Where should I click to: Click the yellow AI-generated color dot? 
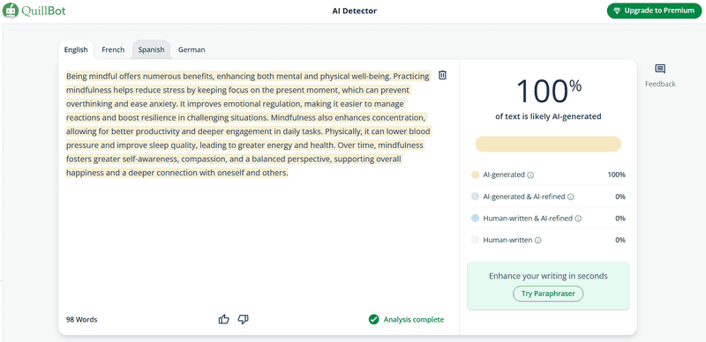(x=475, y=175)
